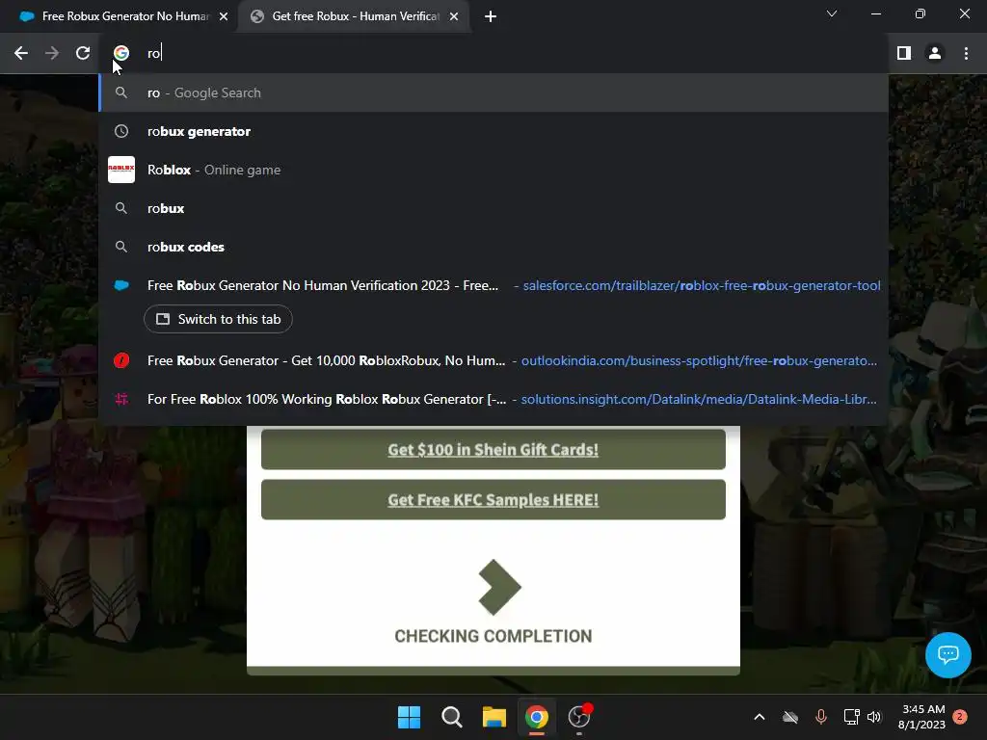Open the clock showing 3:45 AM
Viewport: 987px width, 740px height.
[x=922, y=717]
